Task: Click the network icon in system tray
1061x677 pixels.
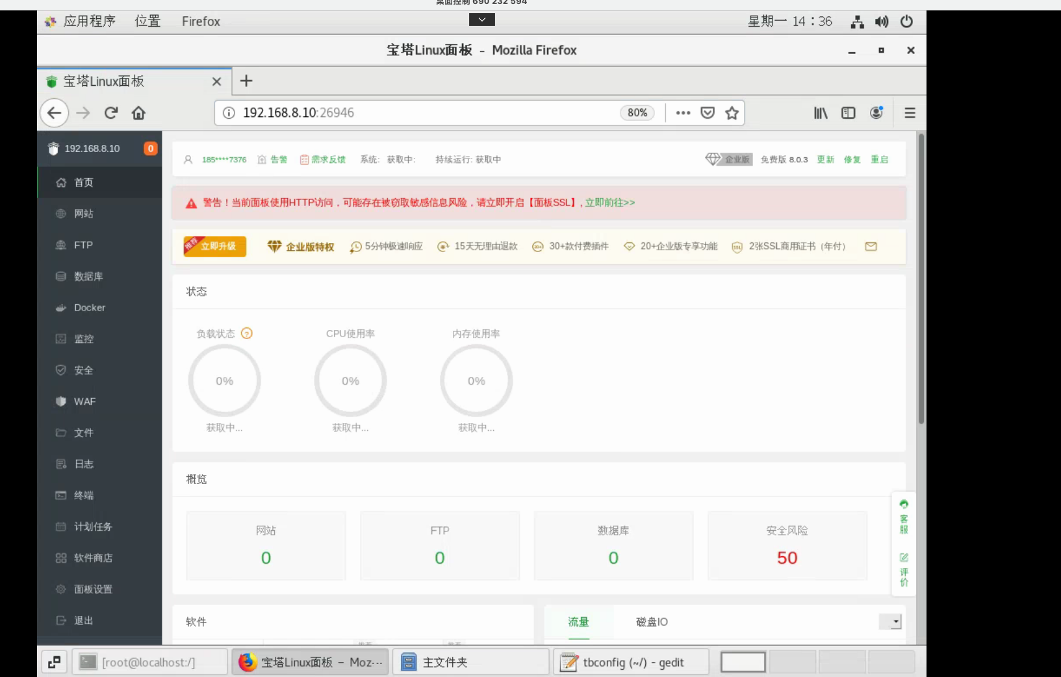Action: coord(858,21)
